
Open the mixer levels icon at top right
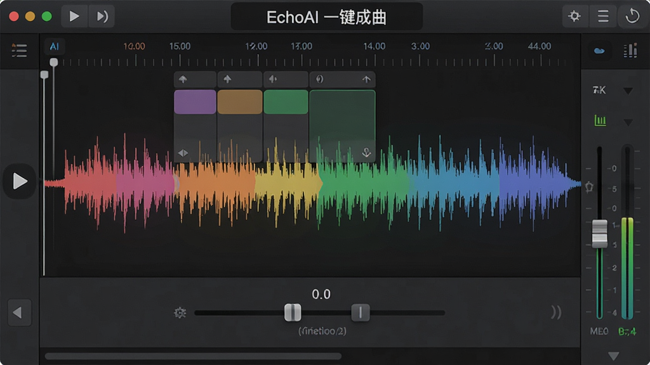(630, 51)
